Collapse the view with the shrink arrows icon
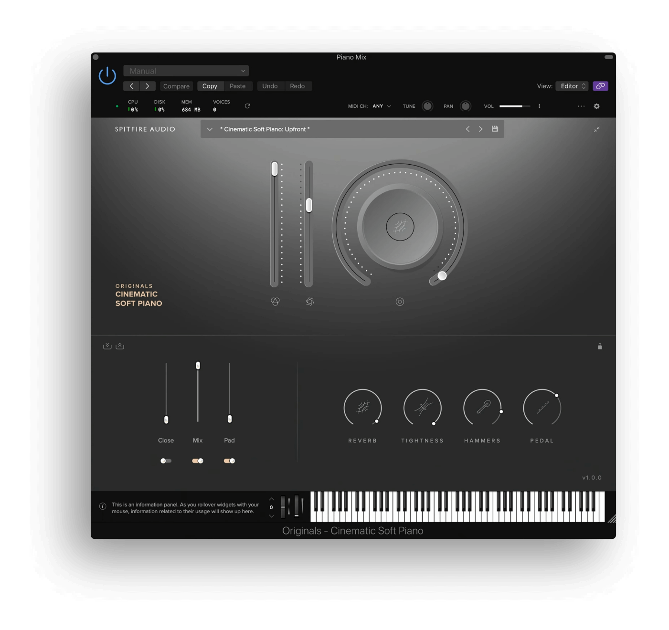 tap(596, 129)
